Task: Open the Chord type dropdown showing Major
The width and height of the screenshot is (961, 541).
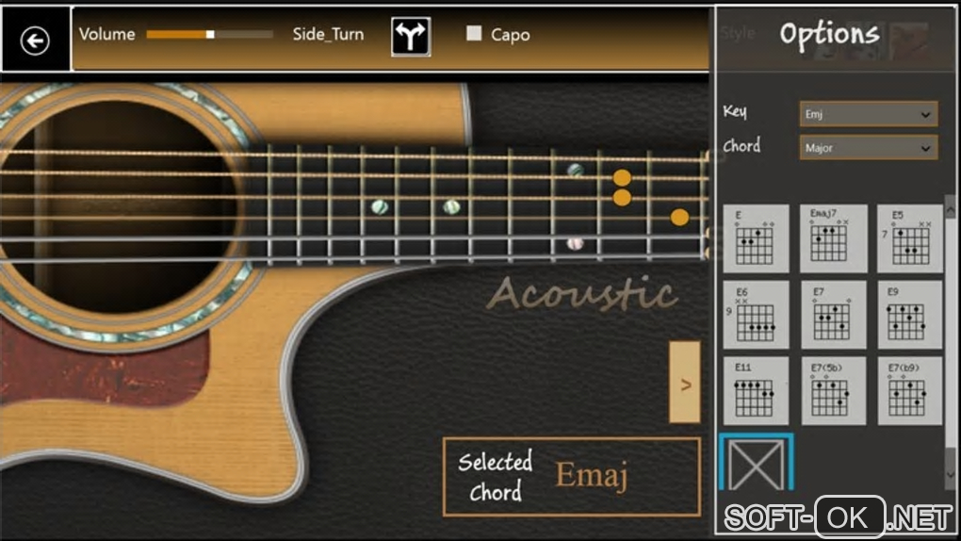Action: 869,148
